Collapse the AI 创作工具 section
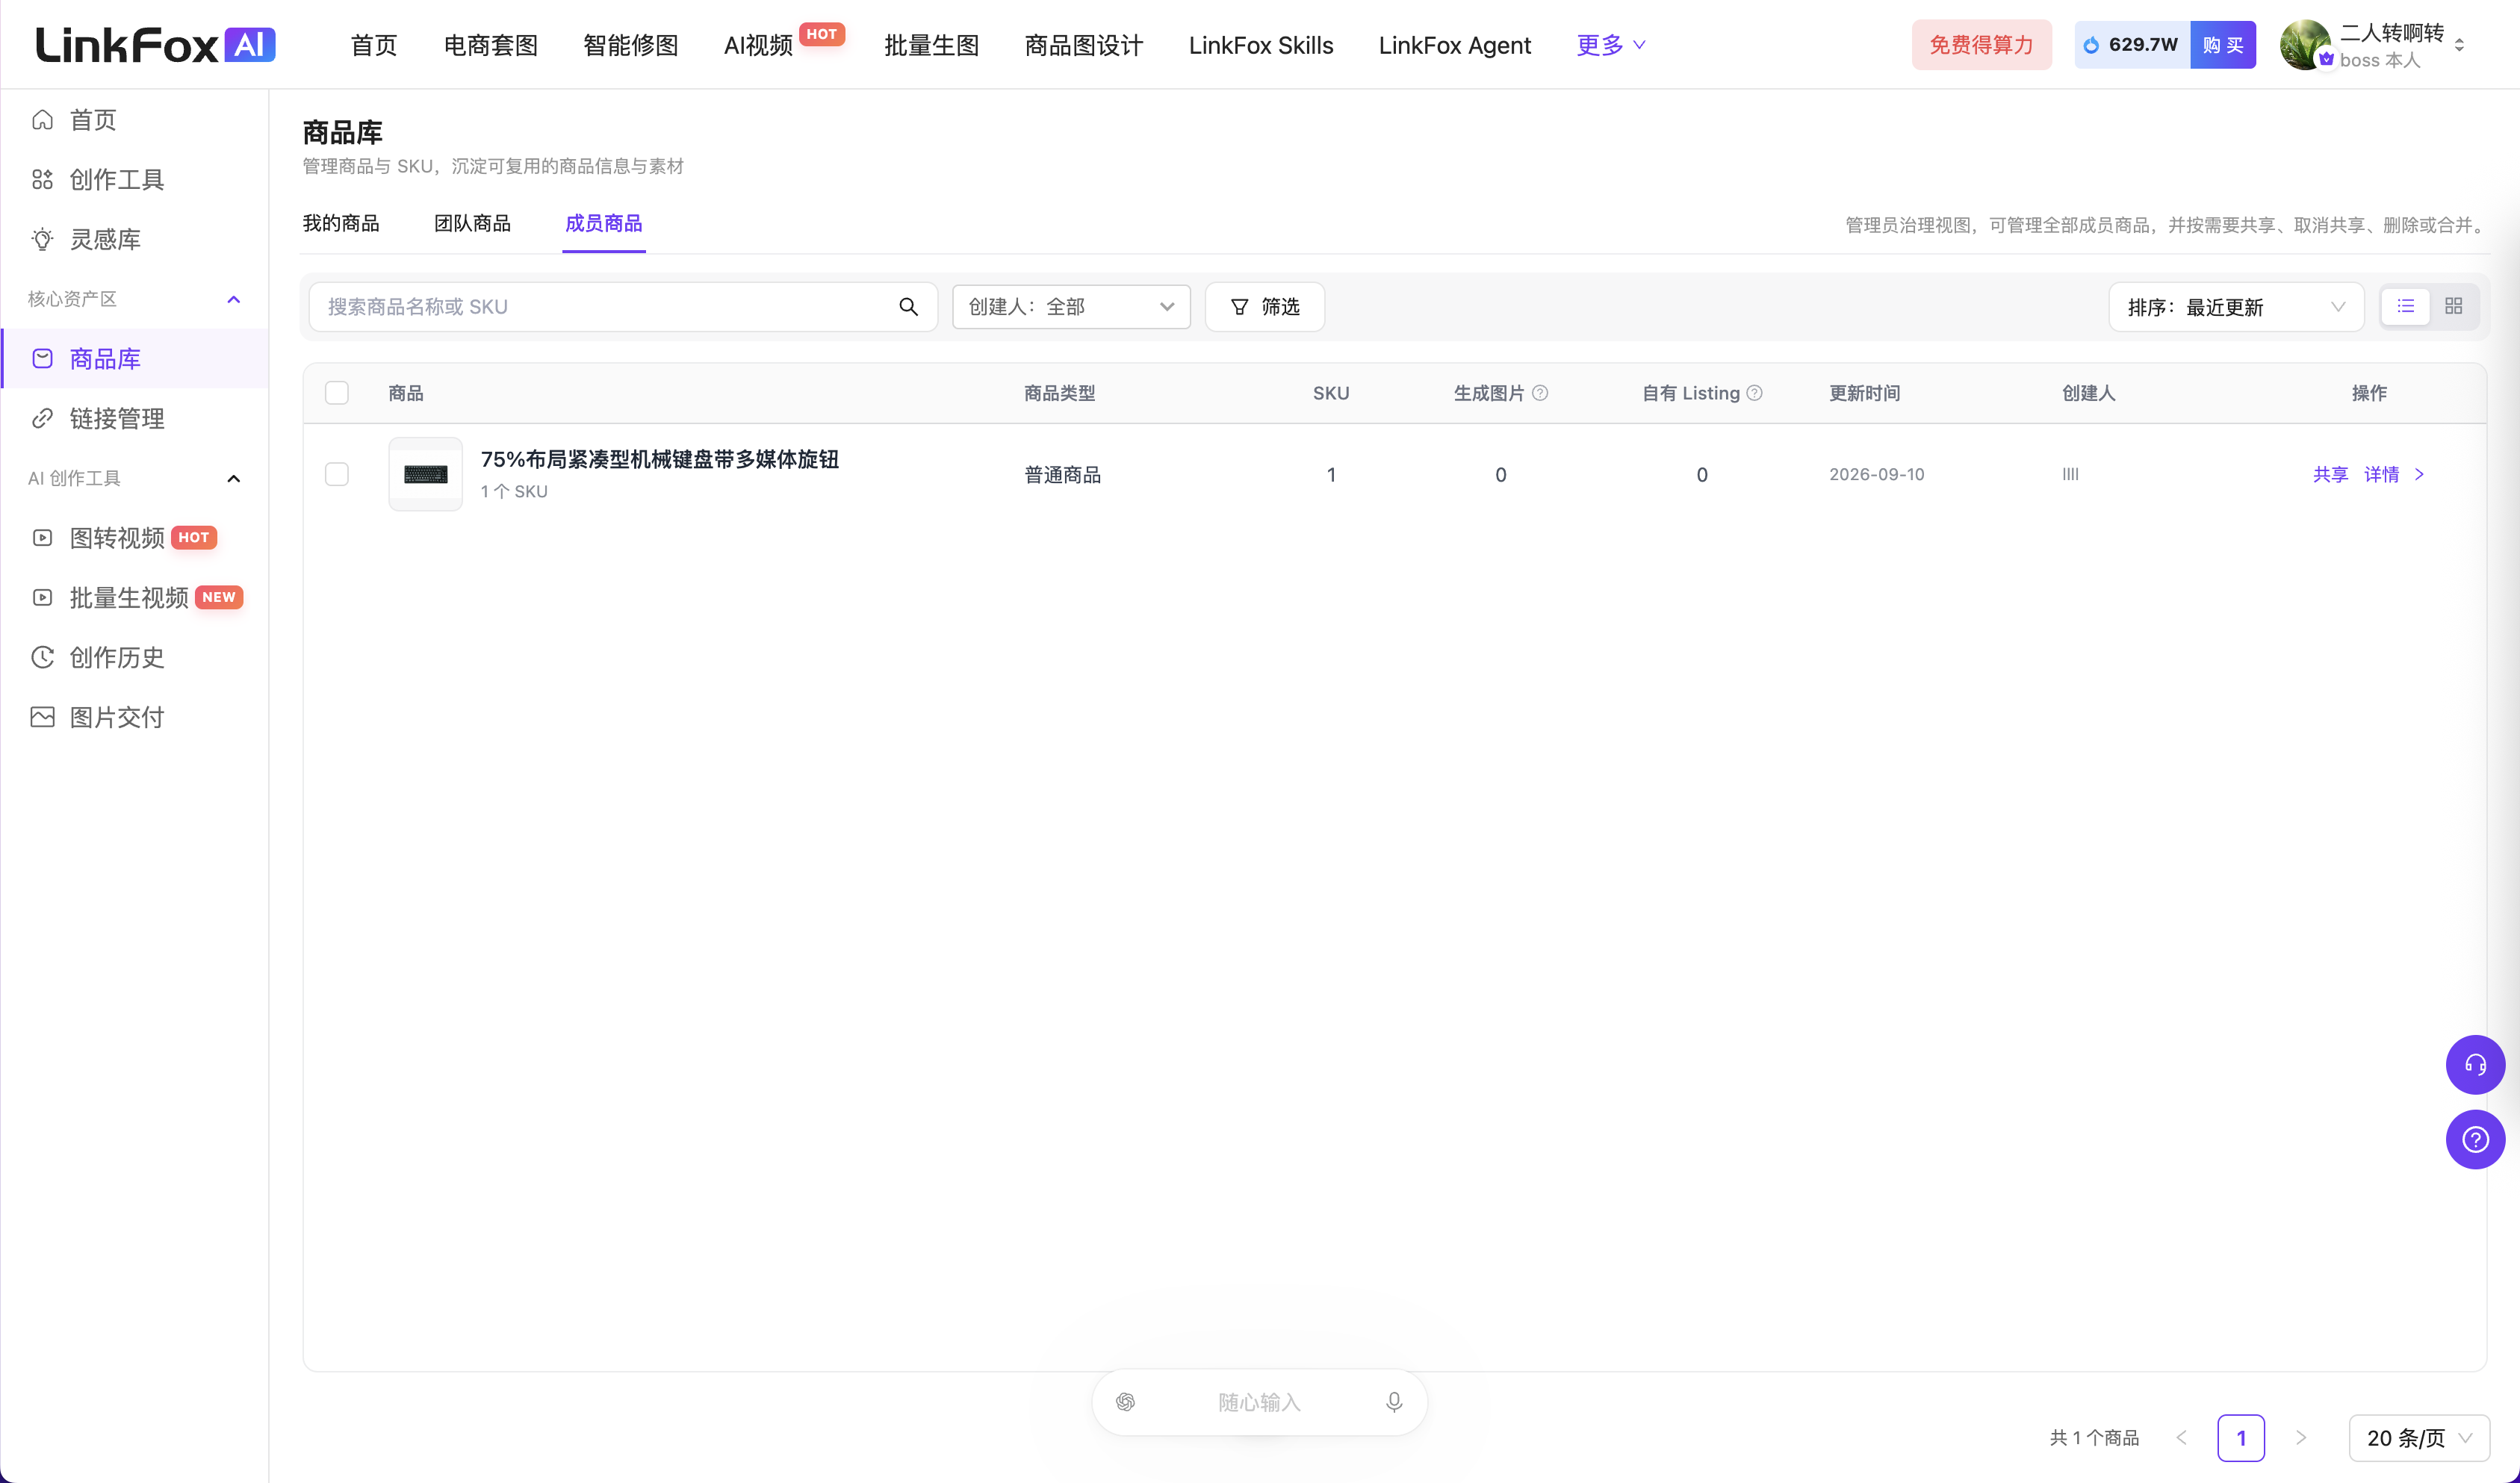The width and height of the screenshot is (2520, 1483). [x=234, y=478]
